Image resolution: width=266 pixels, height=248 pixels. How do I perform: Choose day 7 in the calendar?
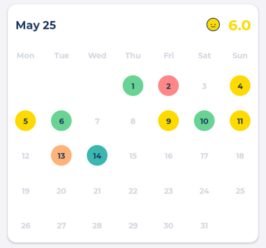click(97, 121)
